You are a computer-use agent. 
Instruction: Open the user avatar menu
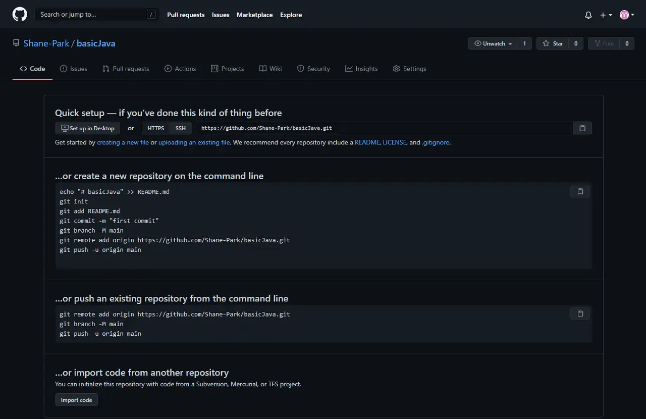click(627, 15)
